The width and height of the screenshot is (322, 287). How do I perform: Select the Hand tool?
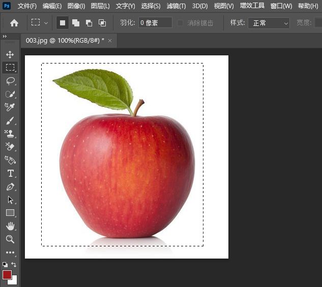click(x=10, y=226)
